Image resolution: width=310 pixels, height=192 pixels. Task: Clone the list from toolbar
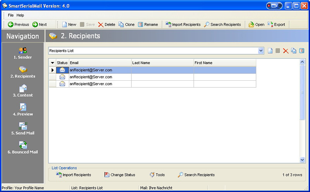127,24
